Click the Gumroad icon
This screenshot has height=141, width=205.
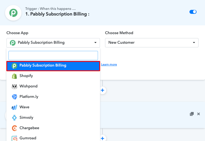14,138
